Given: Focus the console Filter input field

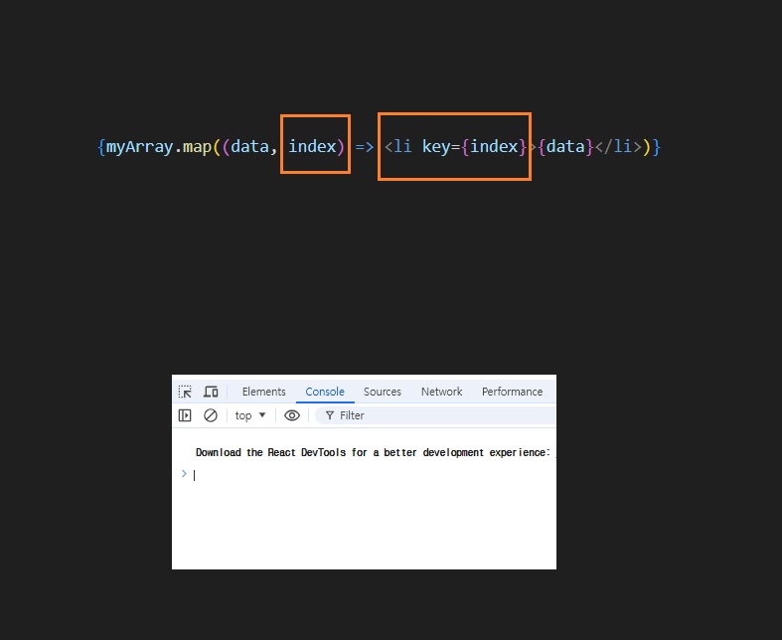Looking at the screenshot, I should [x=436, y=415].
